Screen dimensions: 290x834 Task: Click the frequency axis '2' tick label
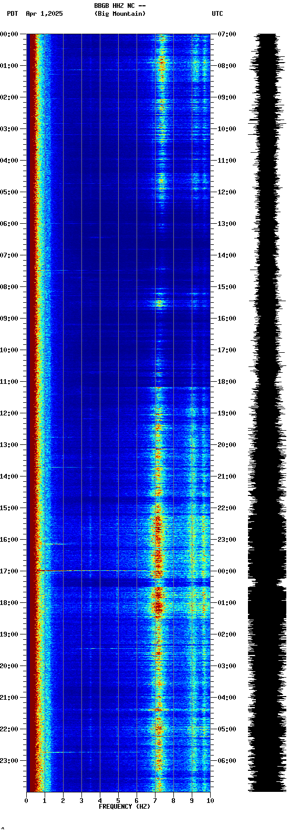click(63, 801)
